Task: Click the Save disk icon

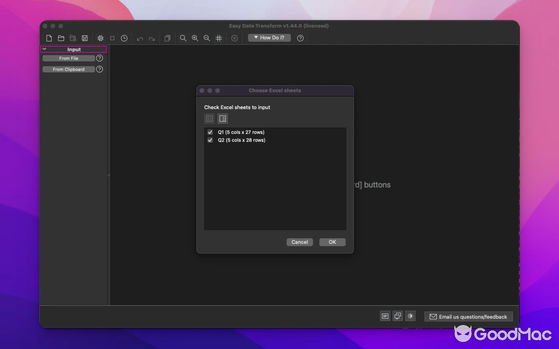Action: [85, 38]
